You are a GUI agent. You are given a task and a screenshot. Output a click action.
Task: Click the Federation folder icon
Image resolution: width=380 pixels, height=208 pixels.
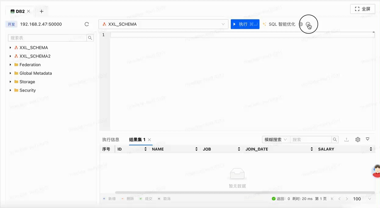pyautogui.click(x=16, y=65)
